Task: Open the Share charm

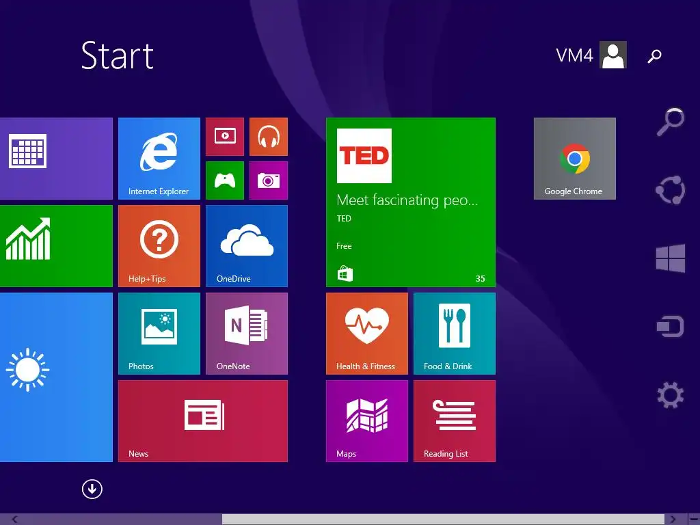Action: 671,190
